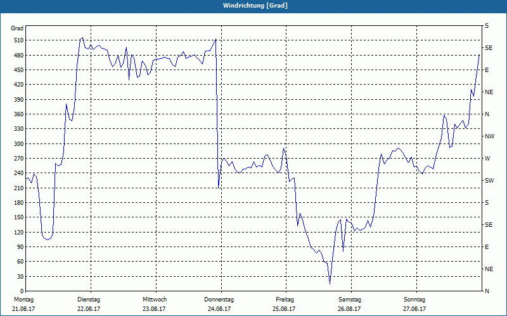
Task: Select the date "23.08.17"
Action: point(154,309)
